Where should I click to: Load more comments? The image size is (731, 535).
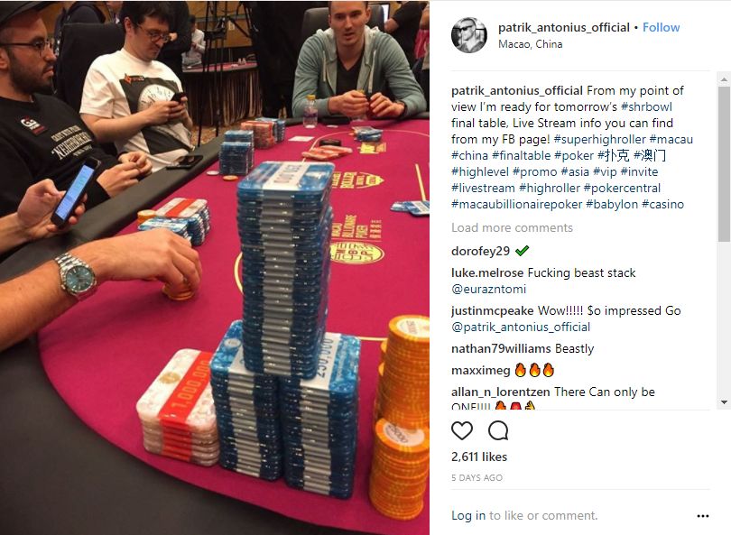point(512,228)
